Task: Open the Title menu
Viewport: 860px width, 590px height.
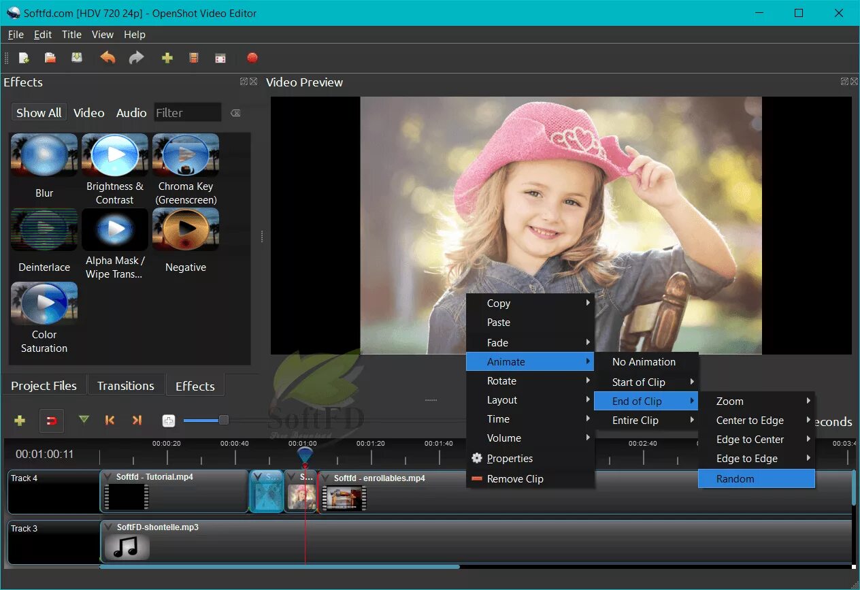Action: tap(71, 34)
